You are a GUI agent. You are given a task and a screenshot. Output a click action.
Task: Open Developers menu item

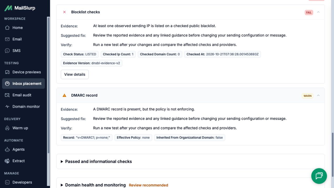[x=23, y=182]
